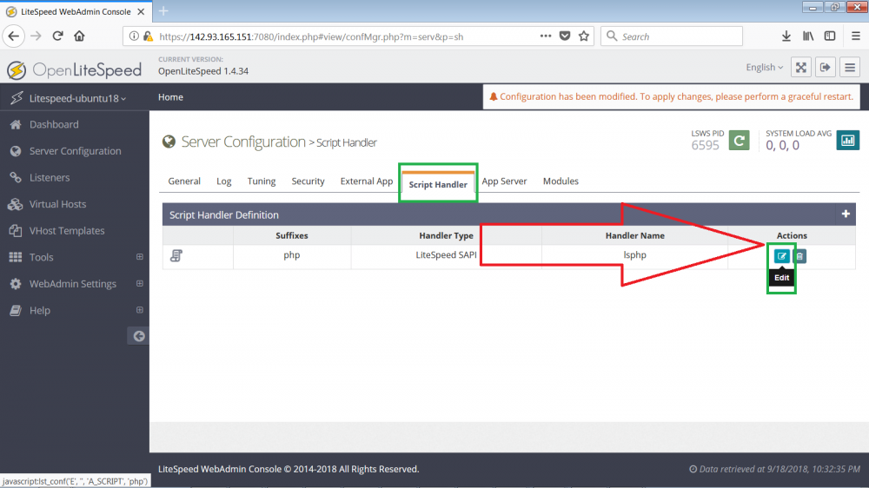The width and height of the screenshot is (869, 488).
Task: Click the browser forward arrow
Action: pyautogui.click(x=36, y=36)
